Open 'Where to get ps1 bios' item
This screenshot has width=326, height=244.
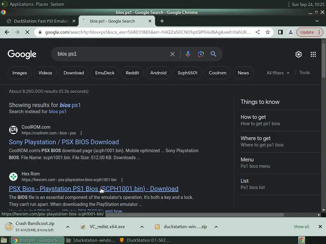[281, 142]
